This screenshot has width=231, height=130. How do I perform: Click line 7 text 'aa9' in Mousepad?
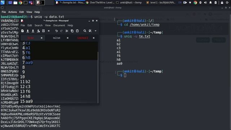tap(29, 62)
